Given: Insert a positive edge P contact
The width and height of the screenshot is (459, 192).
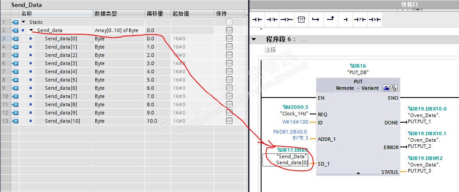Looking at the screenshot, I should point(360,20).
